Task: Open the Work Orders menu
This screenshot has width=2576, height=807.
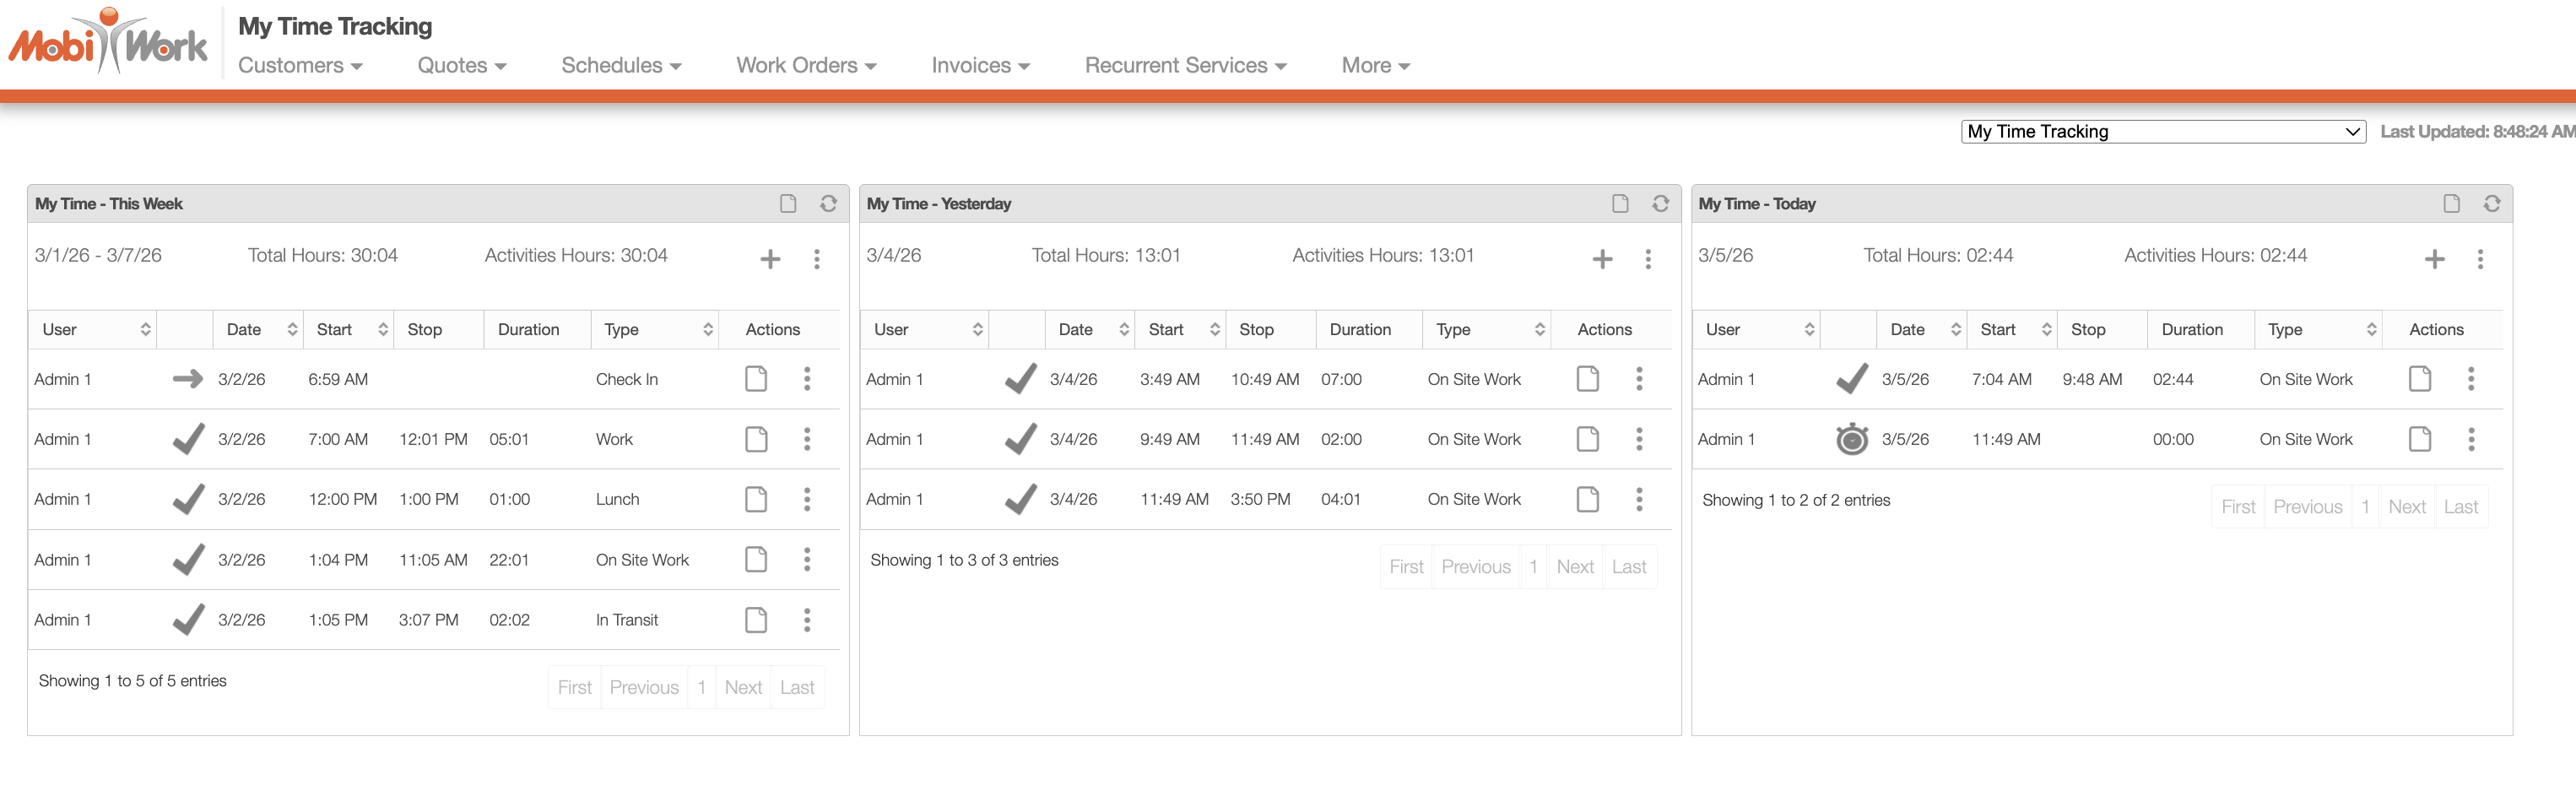Action: [x=806, y=66]
